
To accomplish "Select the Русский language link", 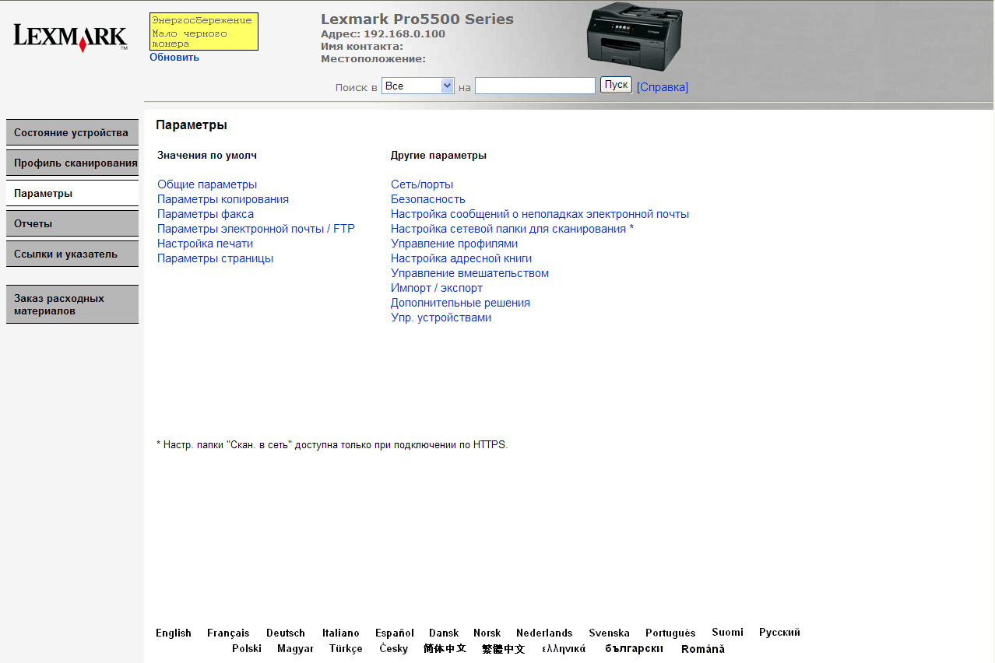I will (x=779, y=632).
